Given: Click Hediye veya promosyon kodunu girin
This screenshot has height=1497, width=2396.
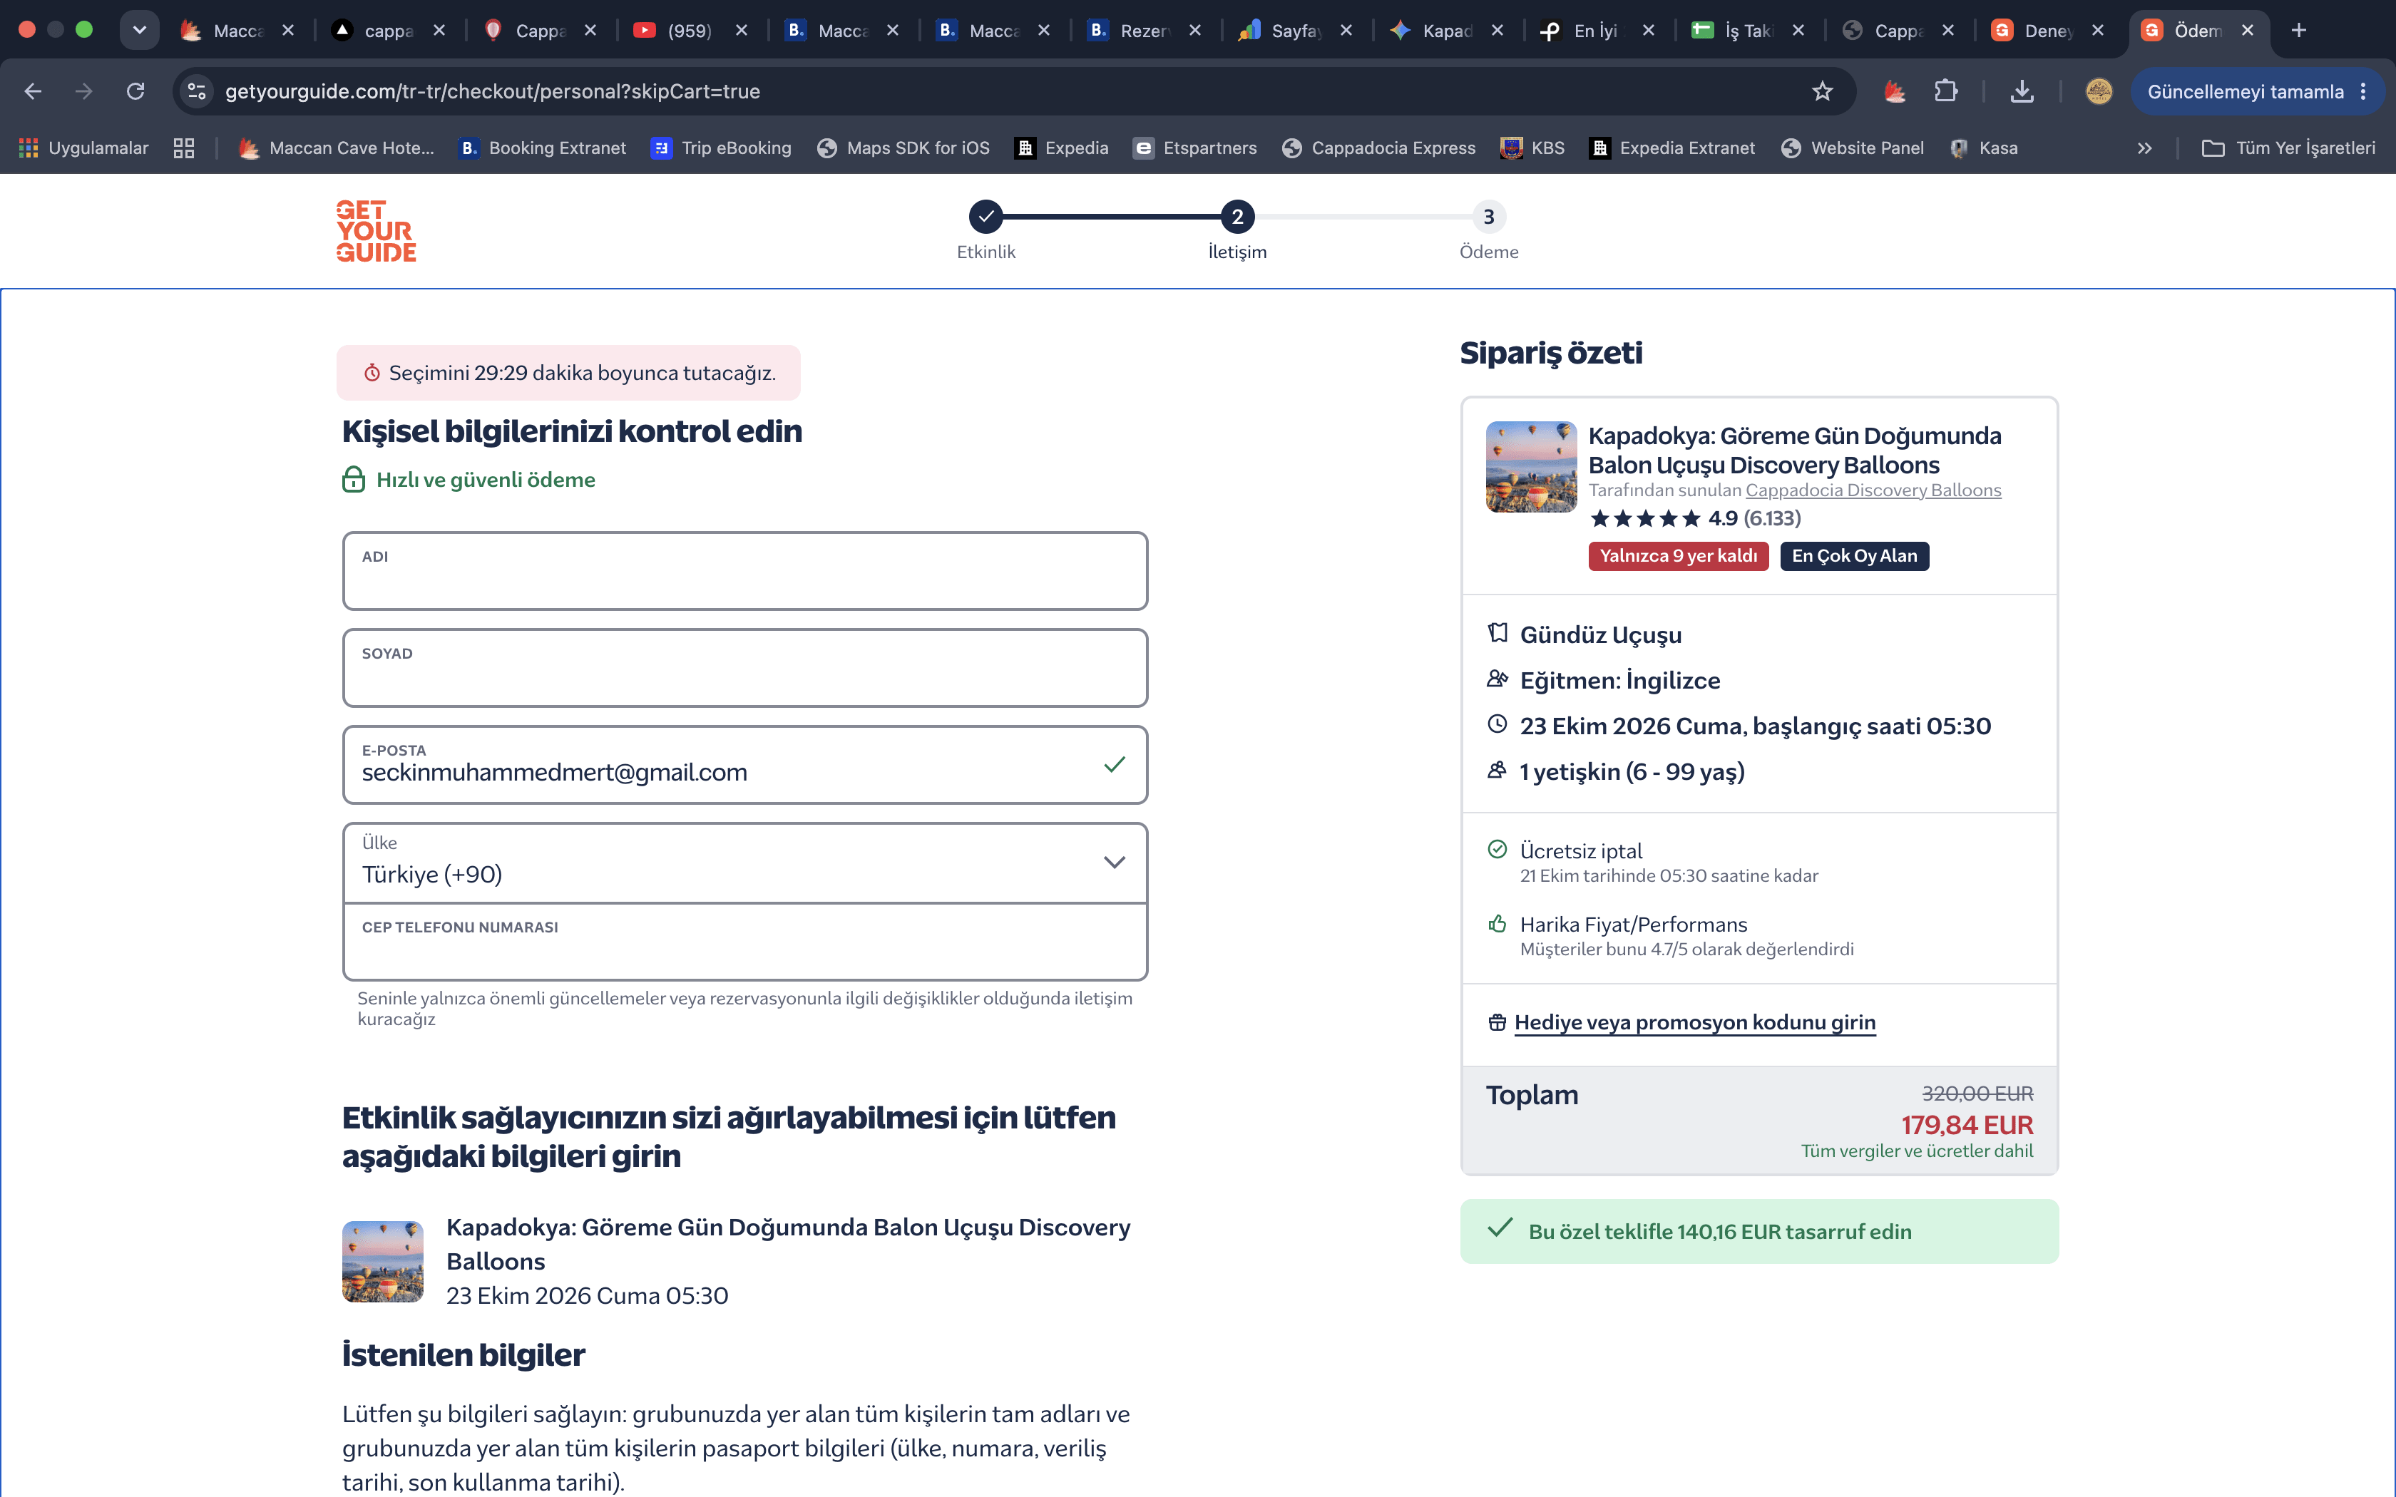Looking at the screenshot, I should tap(1694, 1023).
